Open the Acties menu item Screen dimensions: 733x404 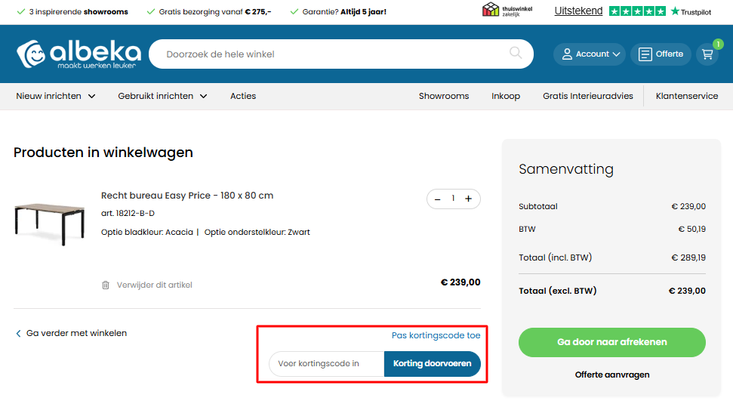coord(243,96)
